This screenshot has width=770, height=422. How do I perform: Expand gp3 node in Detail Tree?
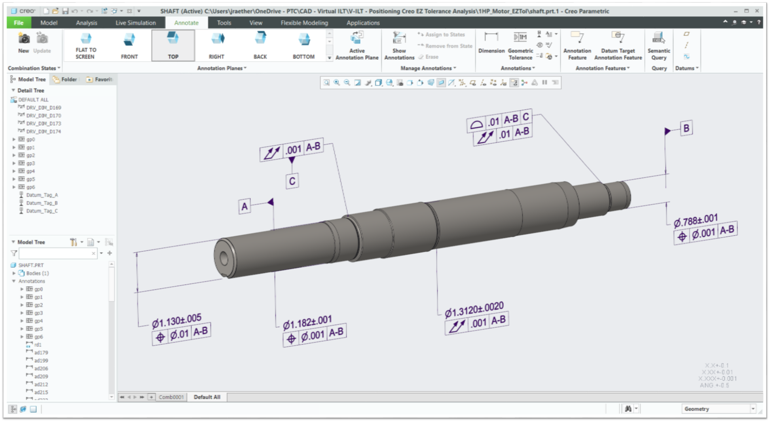click(14, 163)
